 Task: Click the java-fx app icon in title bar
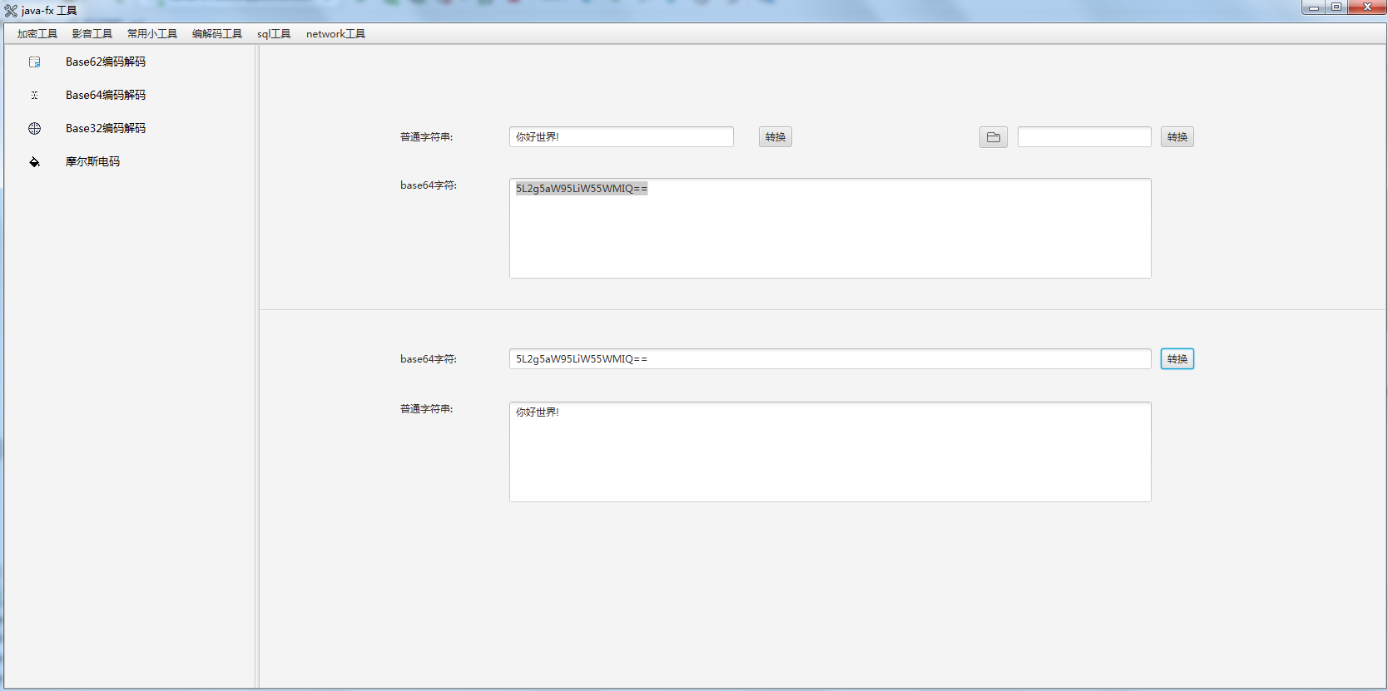(11, 11)
